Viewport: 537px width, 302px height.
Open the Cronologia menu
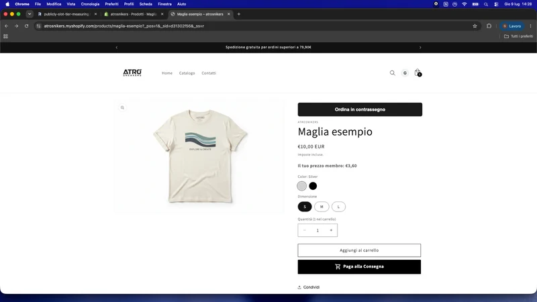point(90,4)
